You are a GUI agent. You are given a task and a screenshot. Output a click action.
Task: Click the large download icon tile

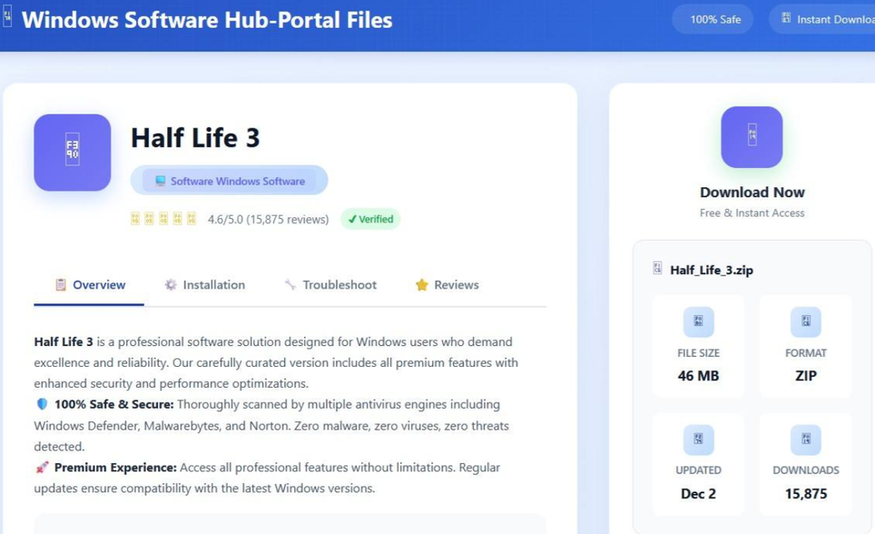click(752, 137)
